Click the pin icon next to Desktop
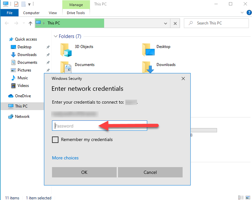 (48, 47)
